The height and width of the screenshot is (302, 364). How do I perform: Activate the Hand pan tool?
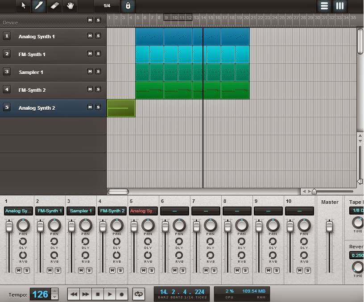[x=70, y=6]
